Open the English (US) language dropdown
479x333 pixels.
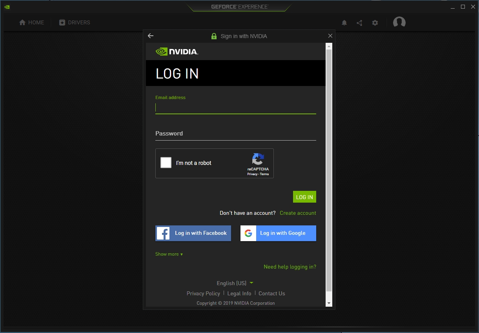pyautogui.click(x=235, y=283)
